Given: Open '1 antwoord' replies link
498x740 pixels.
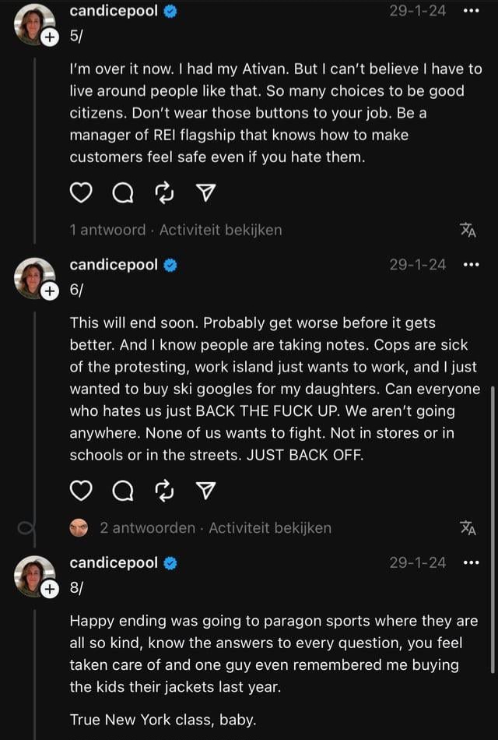Looking at the screenshot, I should 107,230.
